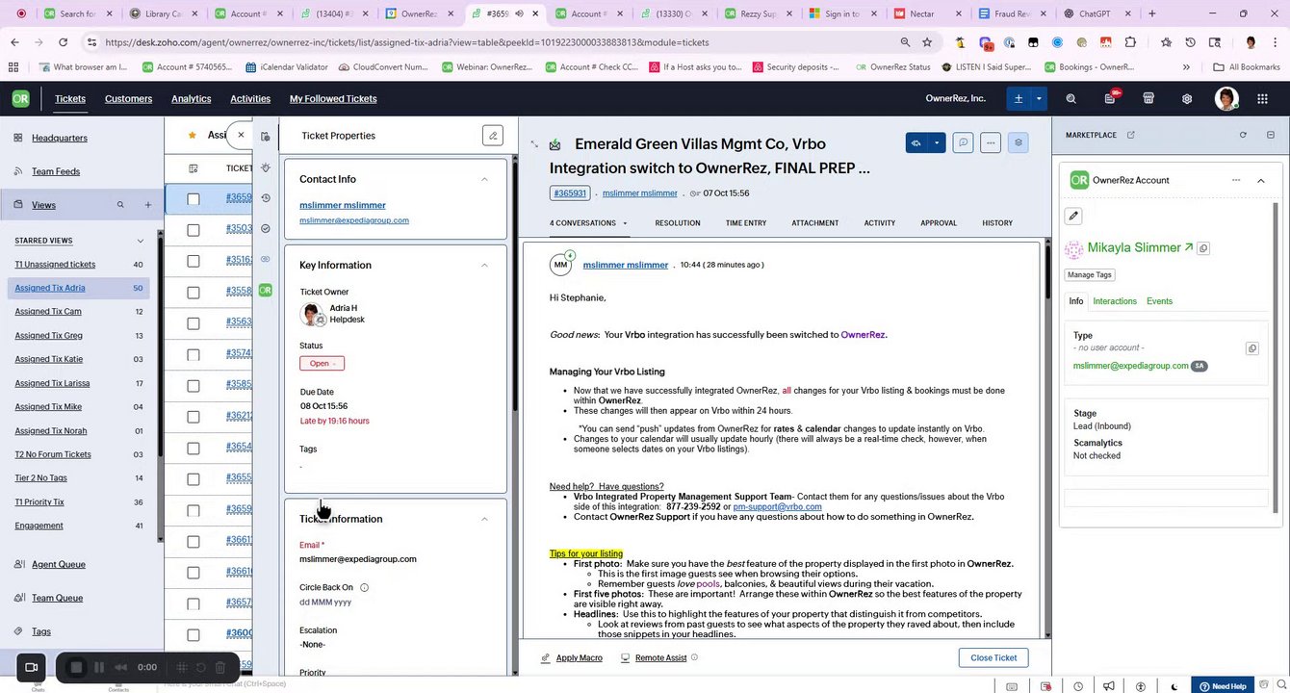Toggle the layers panel icon on ticket

(x=1019, y=142)
